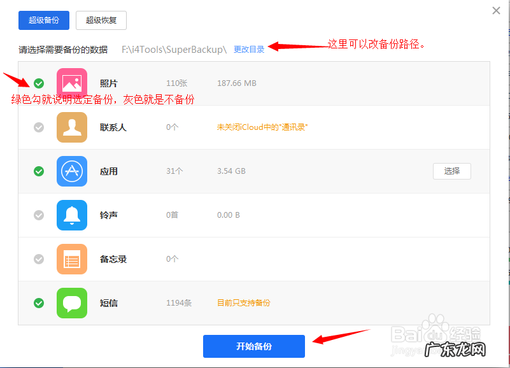
Task: Select the App Store style 应用 icon
Action: [71, 171]
